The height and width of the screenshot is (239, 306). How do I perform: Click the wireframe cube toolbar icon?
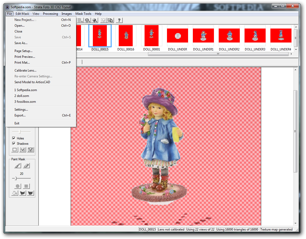pyautogui.click(x=88, y=20)
